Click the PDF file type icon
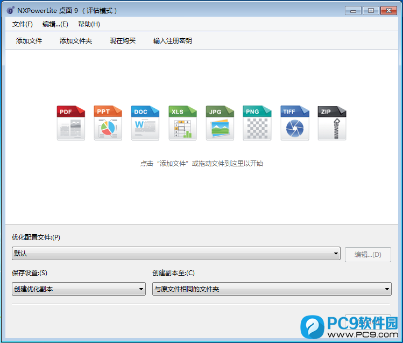 point(71,123)
